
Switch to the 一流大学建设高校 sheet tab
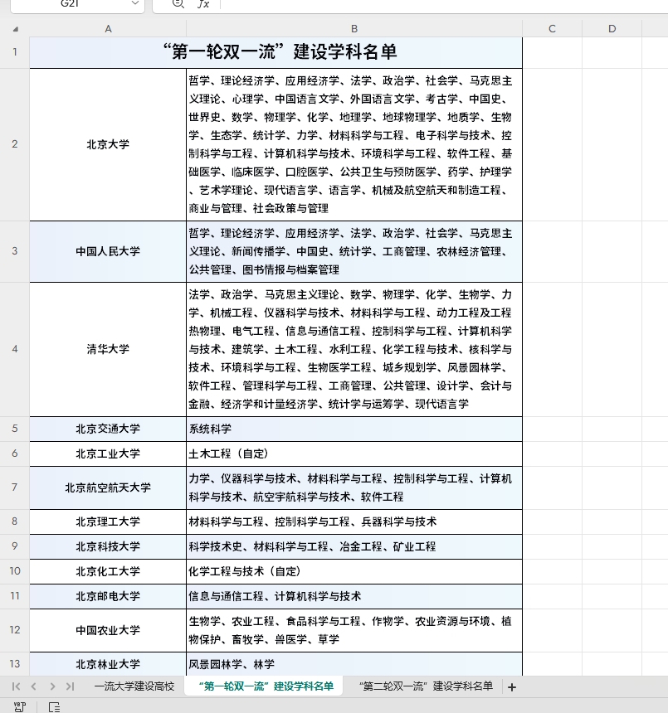tap(135, 686)
